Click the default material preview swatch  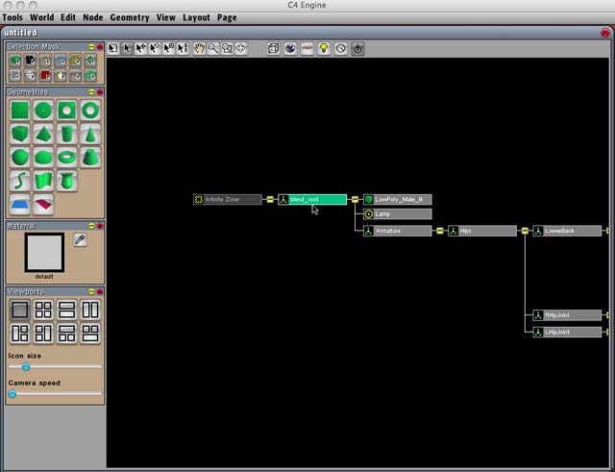pos(44,252)
